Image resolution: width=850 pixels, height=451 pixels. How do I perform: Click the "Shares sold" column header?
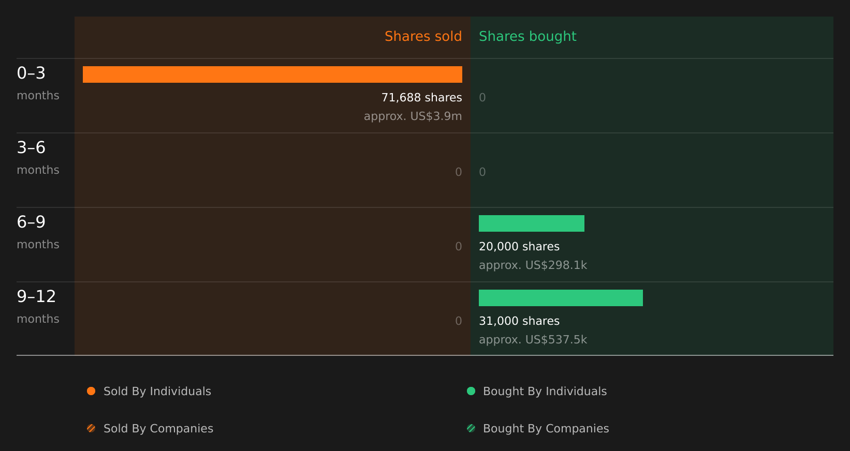423,36
